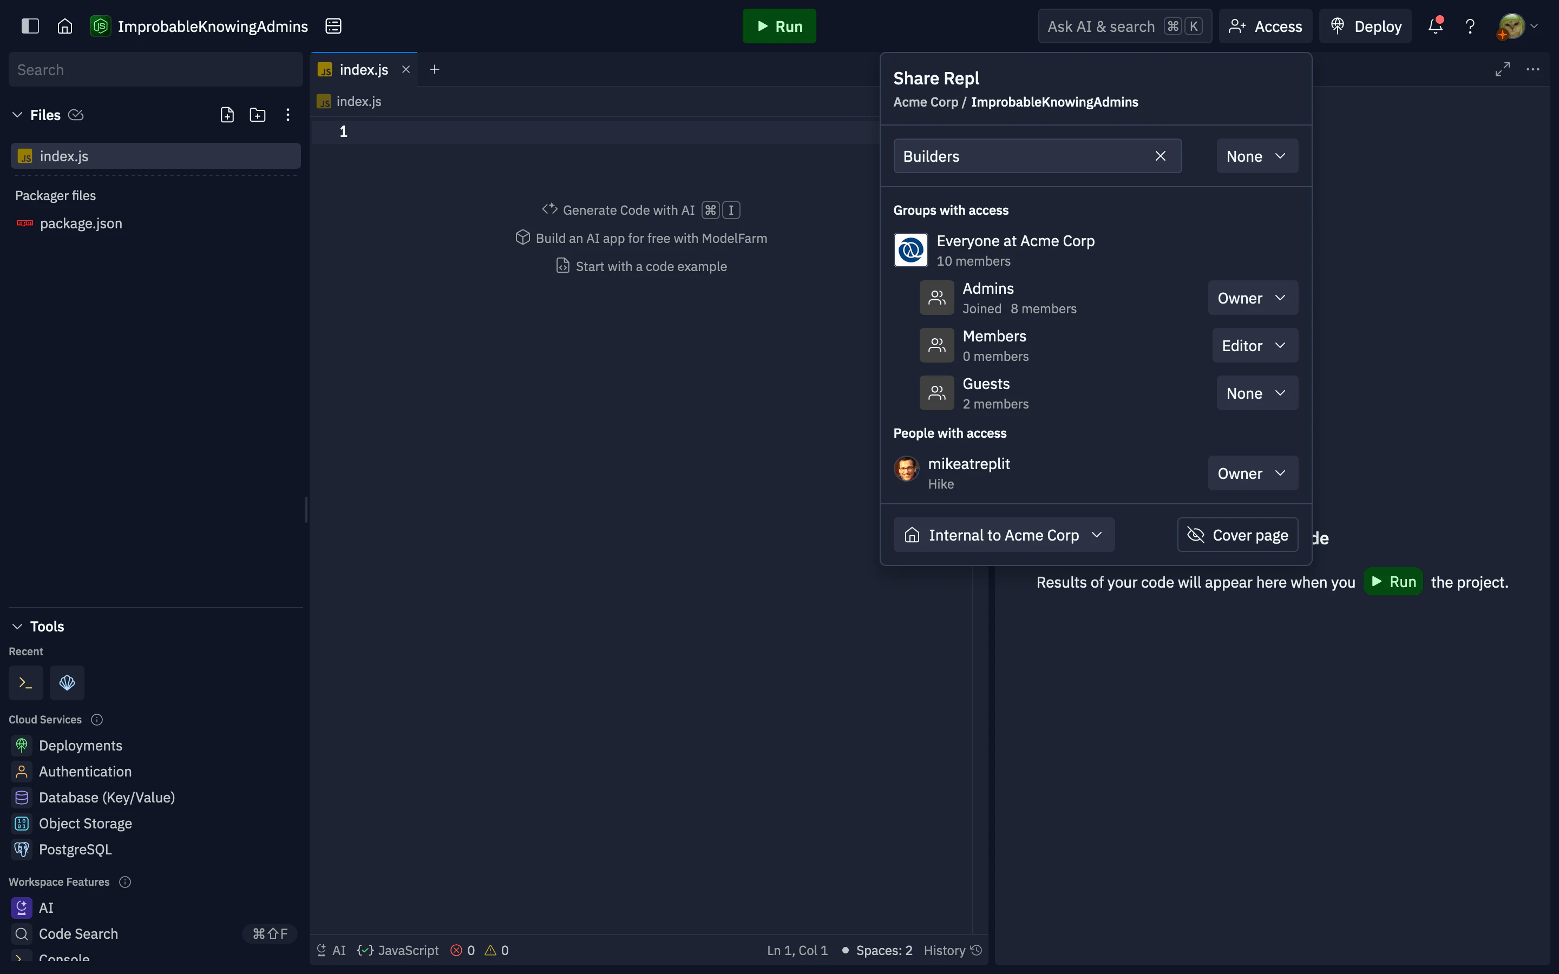
Task: Open the recent Extensions tool icon
Action: coord(67,683)
